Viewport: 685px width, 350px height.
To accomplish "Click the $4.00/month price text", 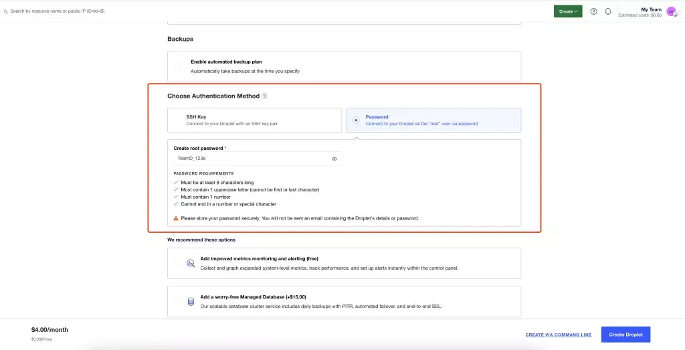I will [x=50, y=330].
